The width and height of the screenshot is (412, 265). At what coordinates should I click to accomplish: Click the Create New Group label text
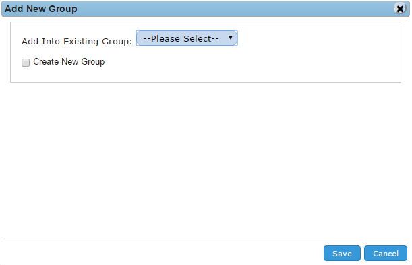(x=69, y=62)
